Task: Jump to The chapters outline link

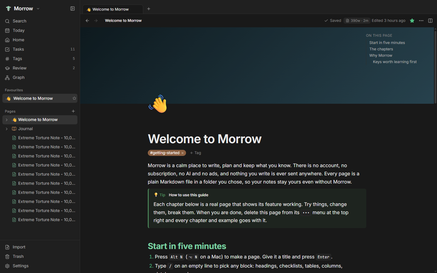Action: point(381,49)
